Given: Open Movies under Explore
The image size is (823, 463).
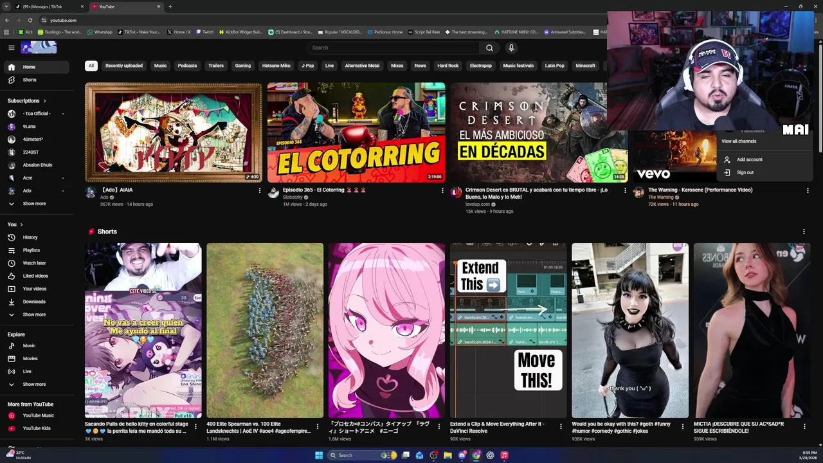Looking at the screenshot, I should 36,358.
